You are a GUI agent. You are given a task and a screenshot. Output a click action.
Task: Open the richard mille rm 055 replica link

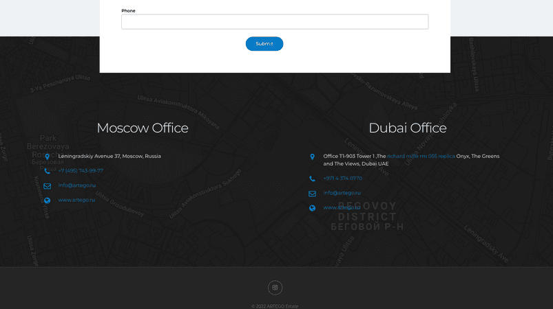pyautogui.click(x=421, y=157)
